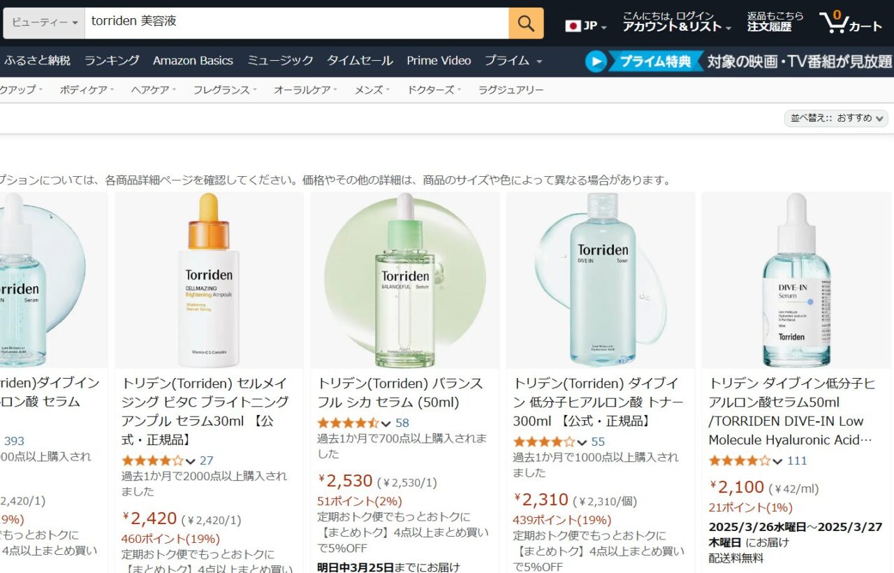
Task: Open the 58 reviews link
Action: (x=402, y=423)
